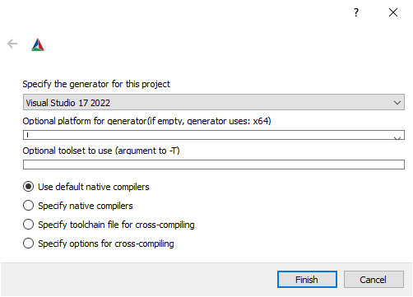Viewport: 413px width, 297px height.
Task: Expand the optional platform dropdown arrow
Action: pos(397,137)
